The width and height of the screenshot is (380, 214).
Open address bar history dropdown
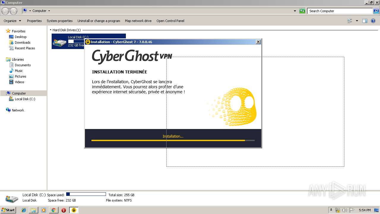pos(295,11)
